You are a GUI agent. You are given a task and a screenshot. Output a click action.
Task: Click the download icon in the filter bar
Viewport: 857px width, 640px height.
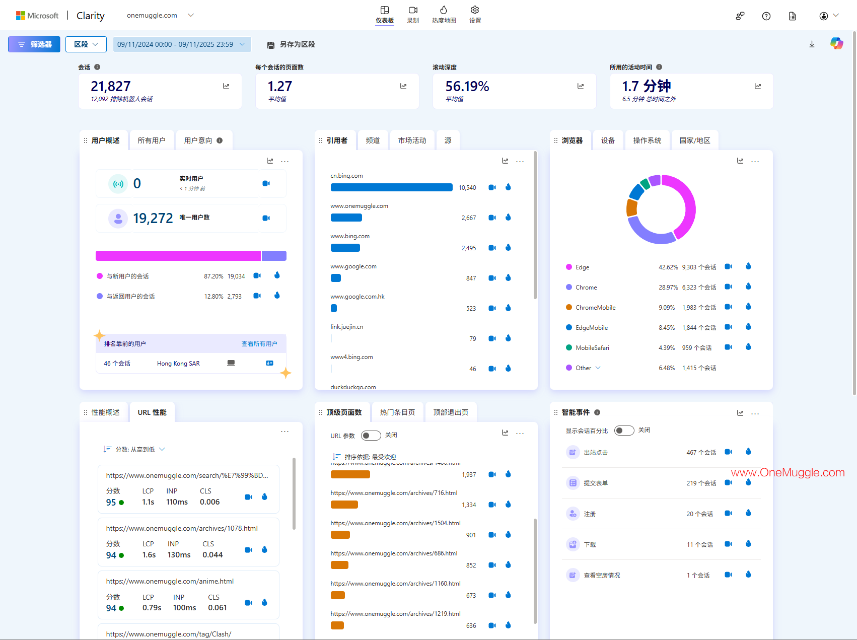[x=812, y=44]
